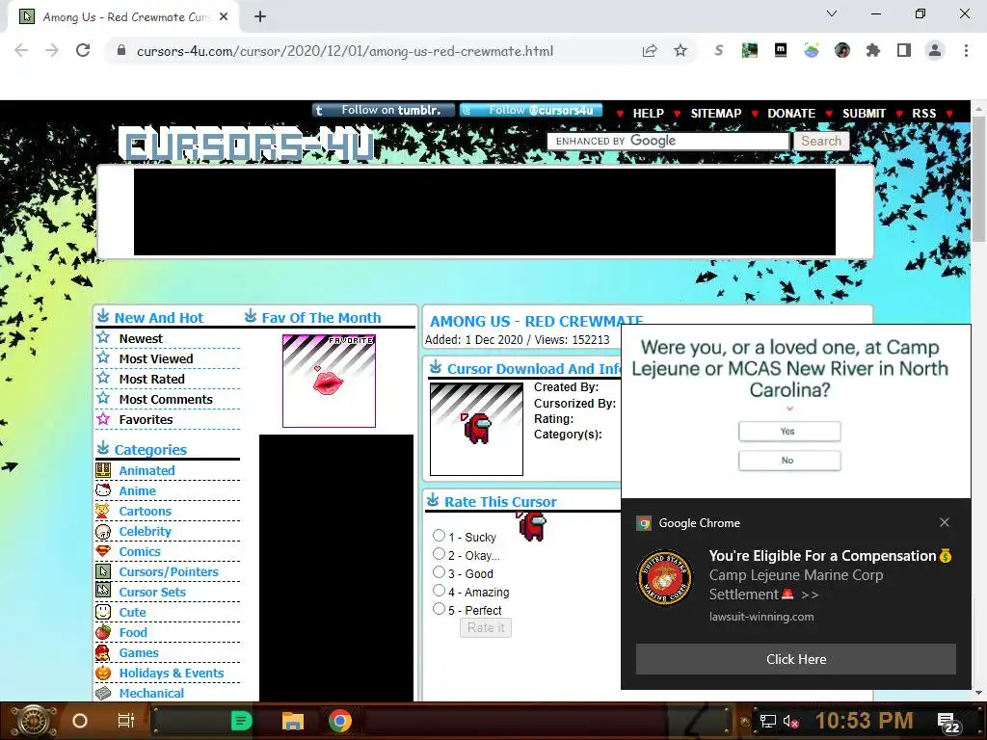The width and height of the screenshot is (987, 740).
Task: Open the Cartoons category link
Action: click(x=145, y=511)
